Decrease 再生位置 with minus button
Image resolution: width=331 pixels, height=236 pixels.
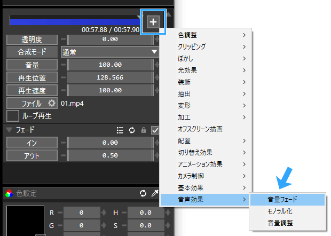click(x=64, y=77)
